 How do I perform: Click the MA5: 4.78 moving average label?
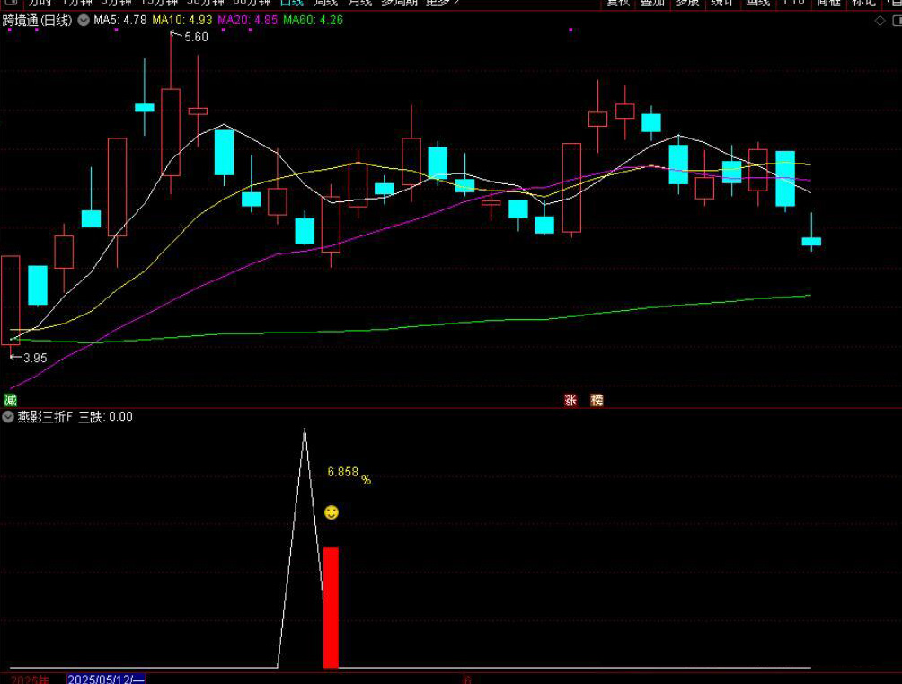[x=120, y=20]
